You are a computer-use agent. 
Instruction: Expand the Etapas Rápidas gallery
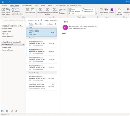tap(96, 14)
